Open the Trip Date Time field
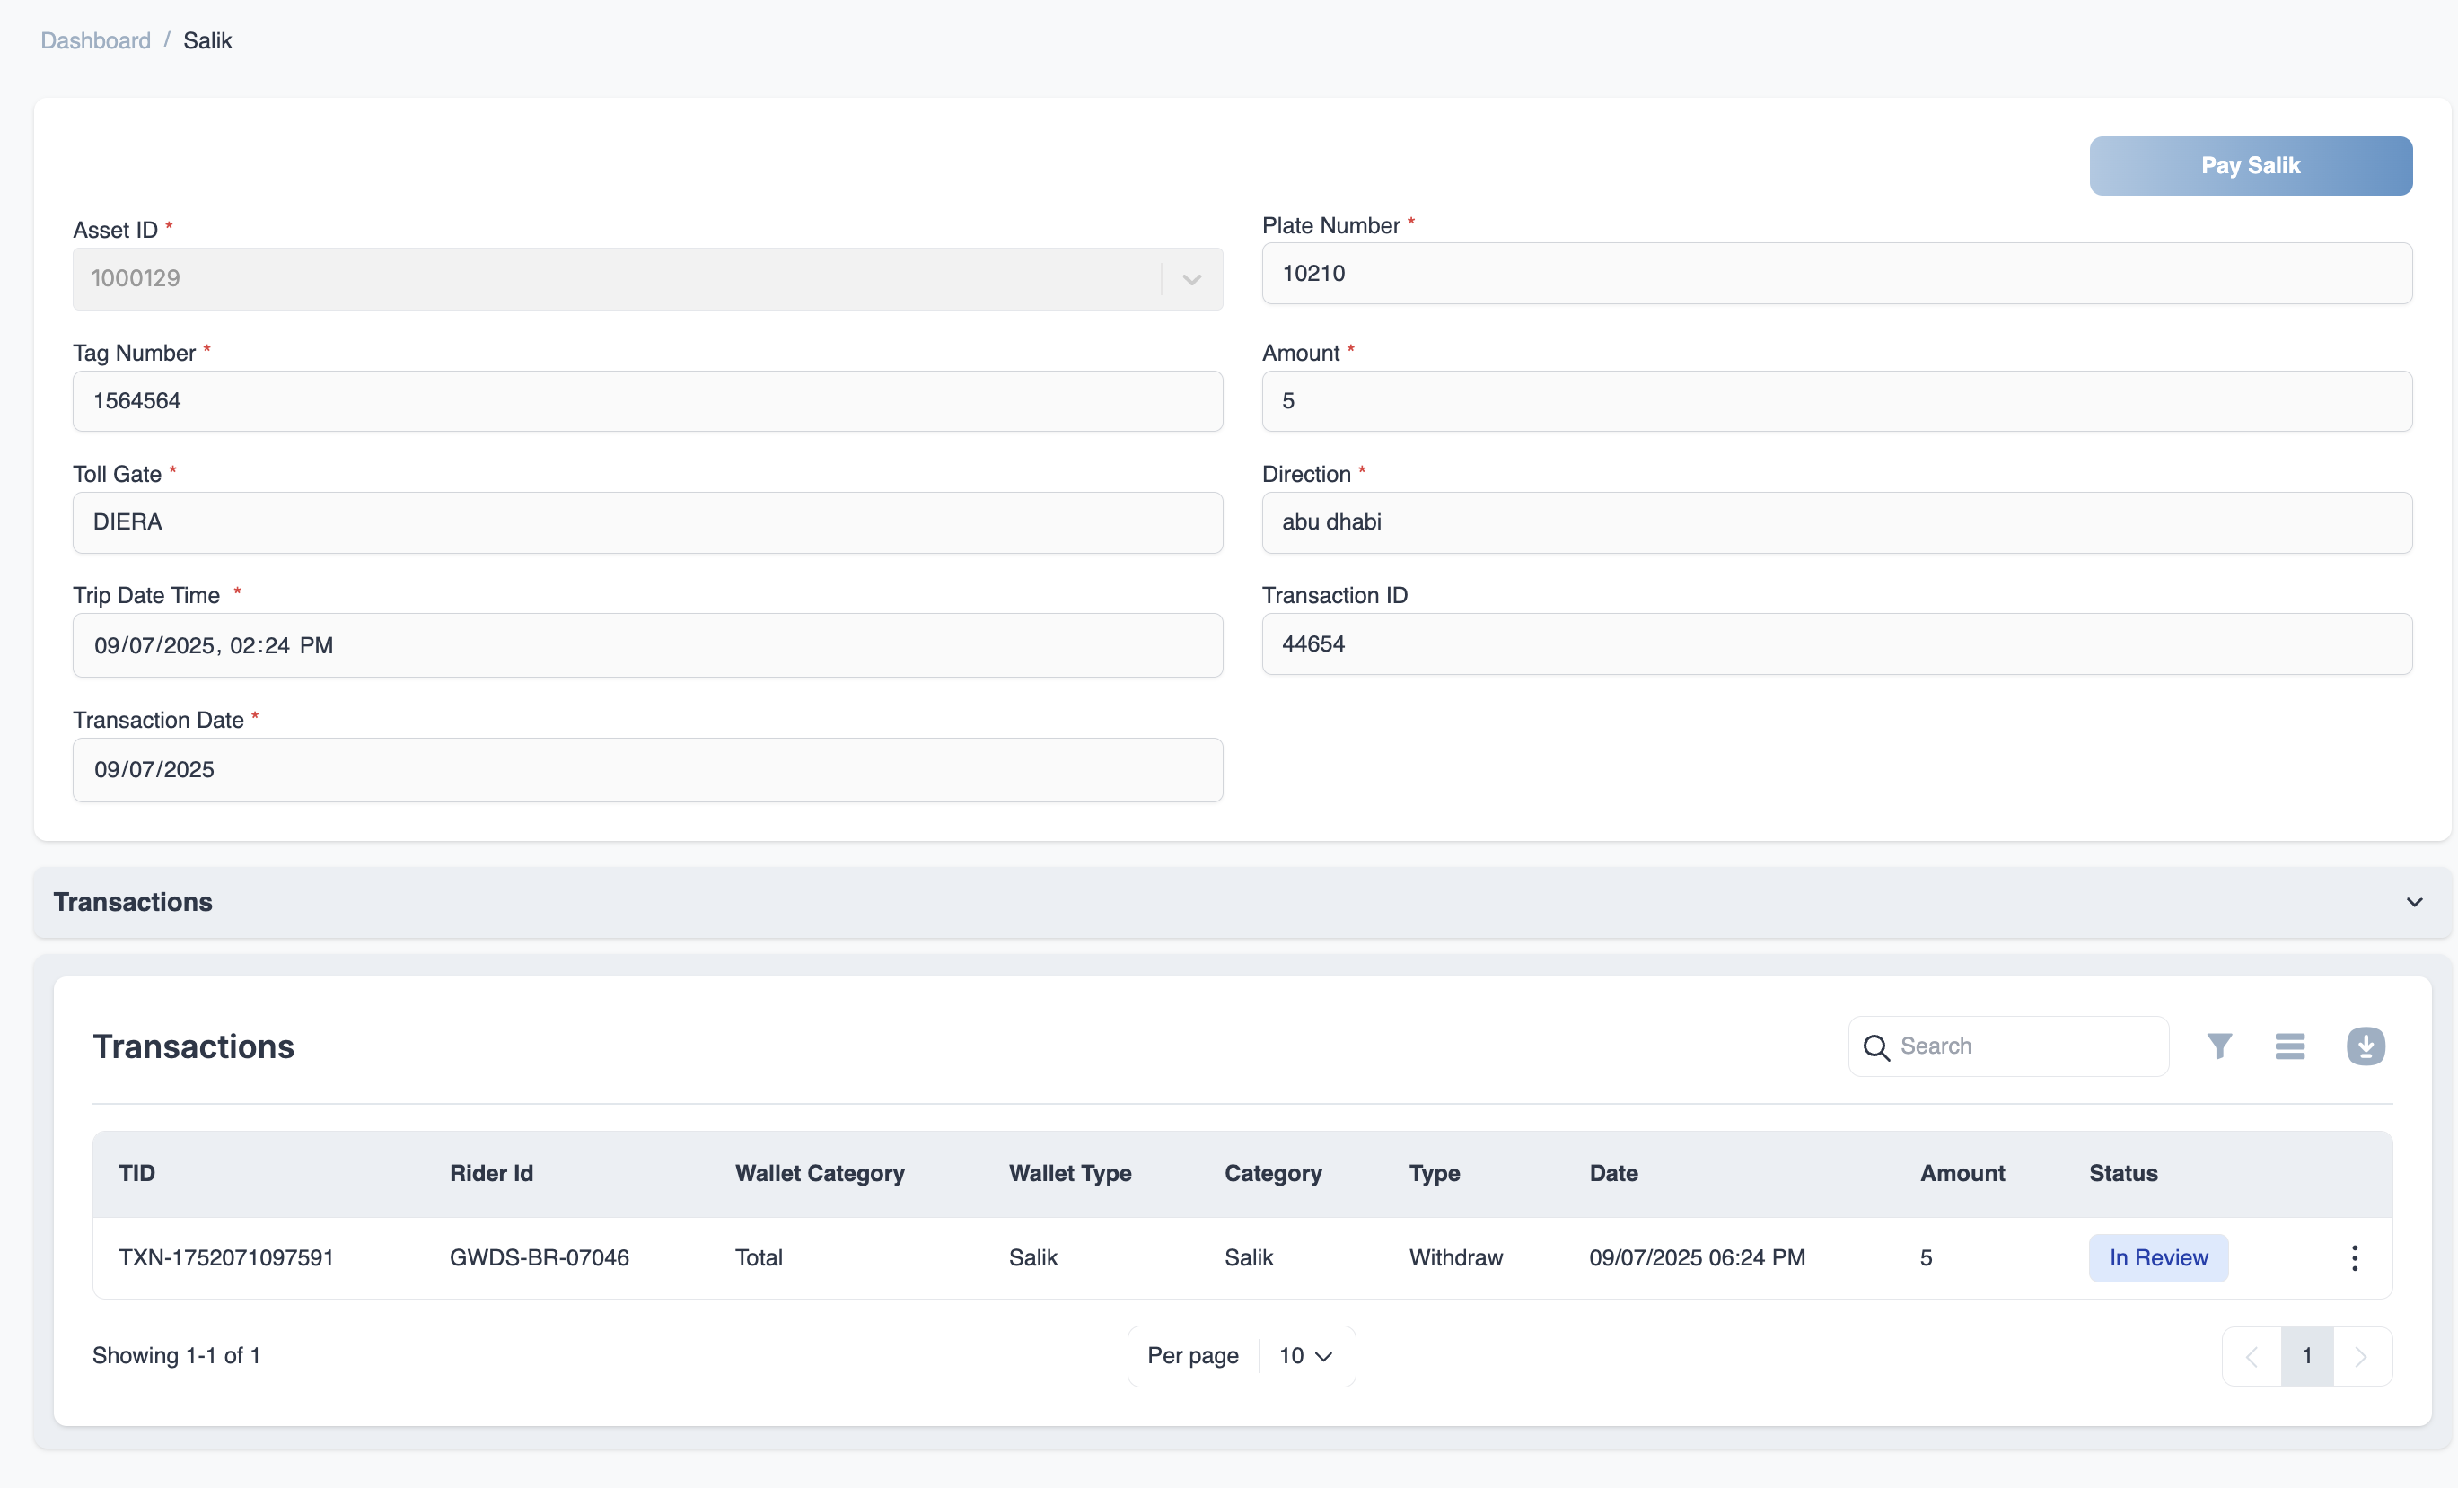The height and width of the screenshot is (1488, 2458). [x=647, y=645]
